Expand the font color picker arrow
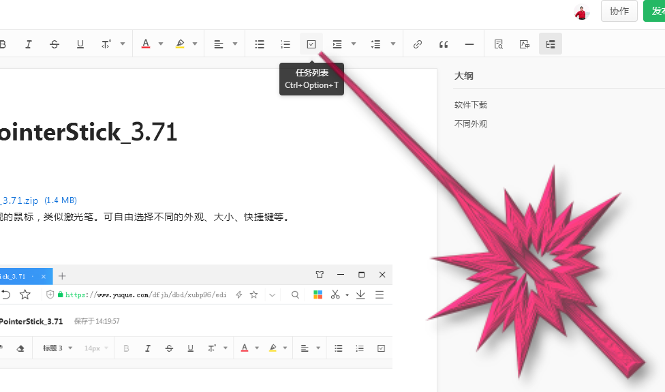The image size is (665, 392). coord(161,44)
